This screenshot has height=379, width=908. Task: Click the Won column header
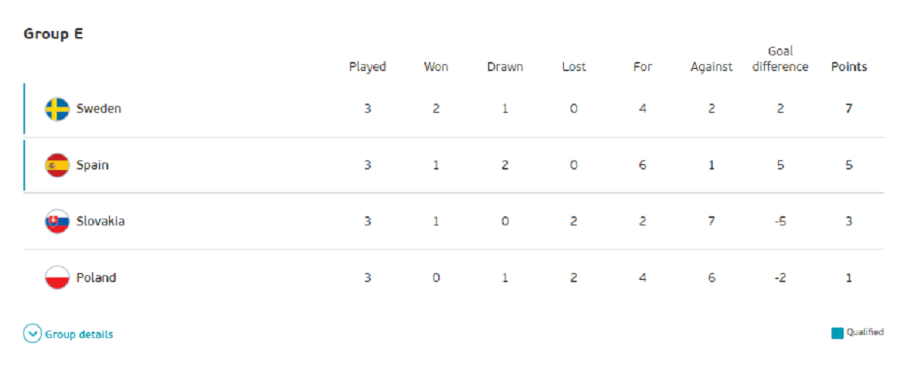point(436,67)
